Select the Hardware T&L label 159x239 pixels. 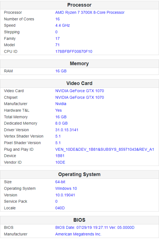17,110
